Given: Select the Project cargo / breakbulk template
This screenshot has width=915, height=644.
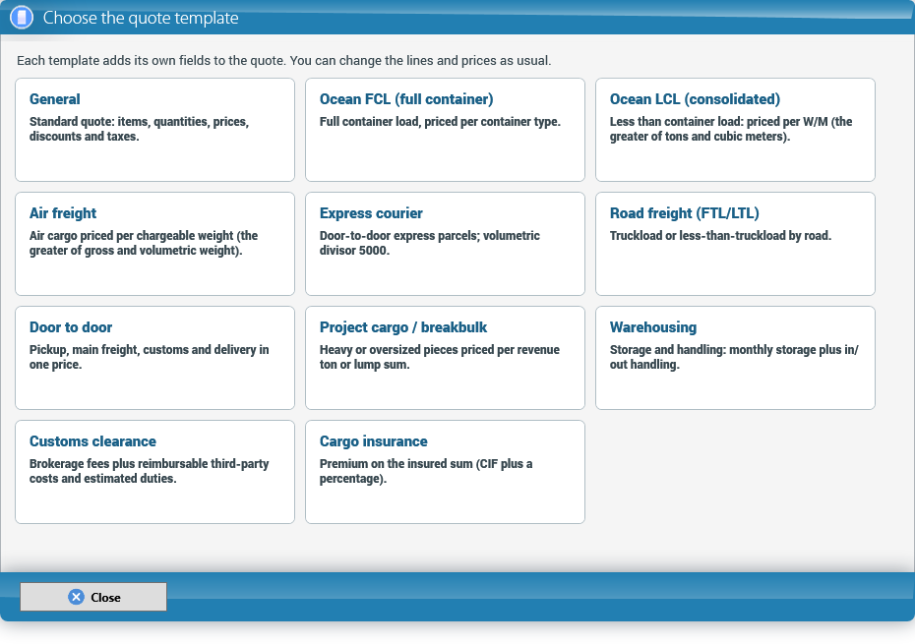Looking at the screenshot, I should [x=445, y=358].
